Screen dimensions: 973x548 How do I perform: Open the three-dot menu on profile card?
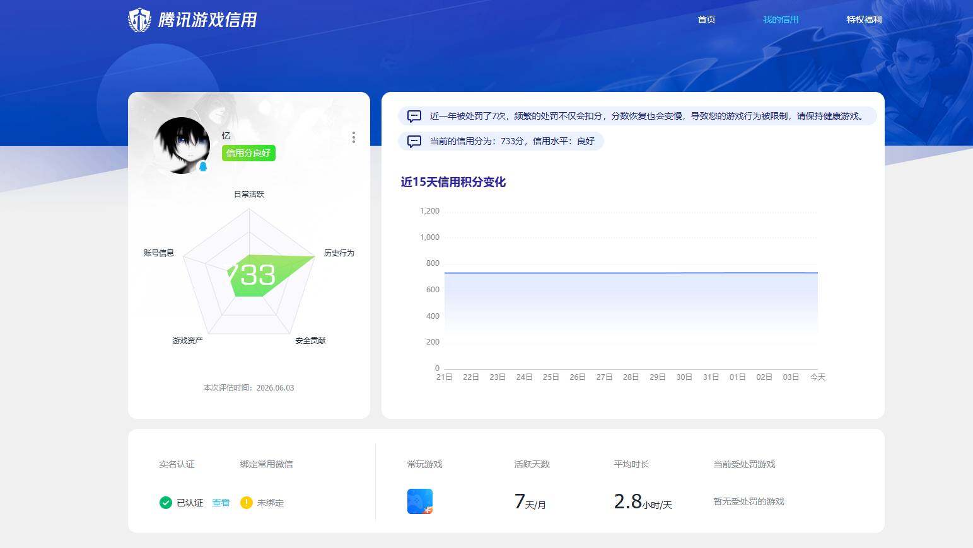click(x=353, y=137)
